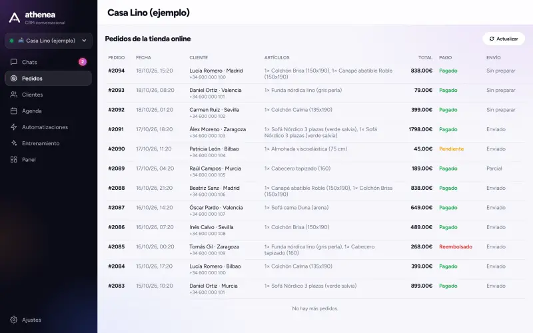
Task: Select order #2090 by Patricia León
Action: coord(314,152)
